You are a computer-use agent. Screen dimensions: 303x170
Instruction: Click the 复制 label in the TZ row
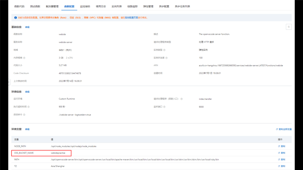[x=283, y=166]
